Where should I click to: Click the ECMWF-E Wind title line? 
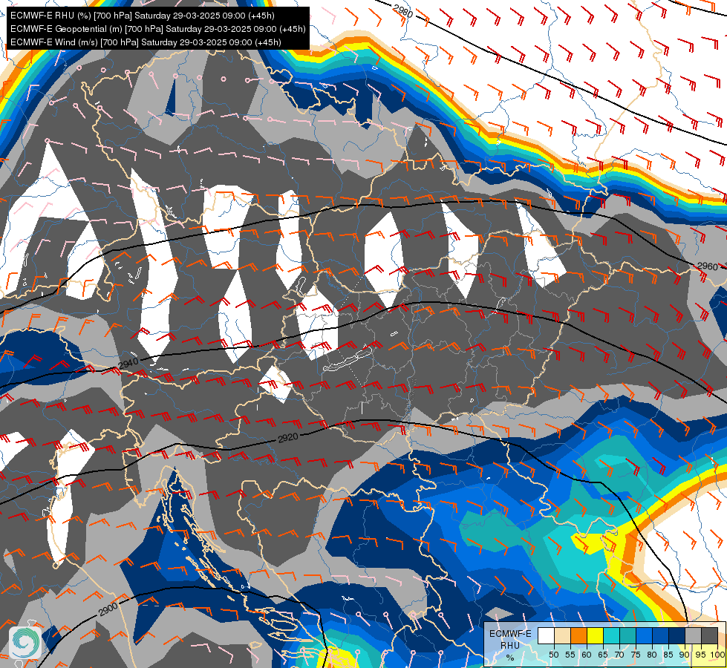[x=146, y=42]
